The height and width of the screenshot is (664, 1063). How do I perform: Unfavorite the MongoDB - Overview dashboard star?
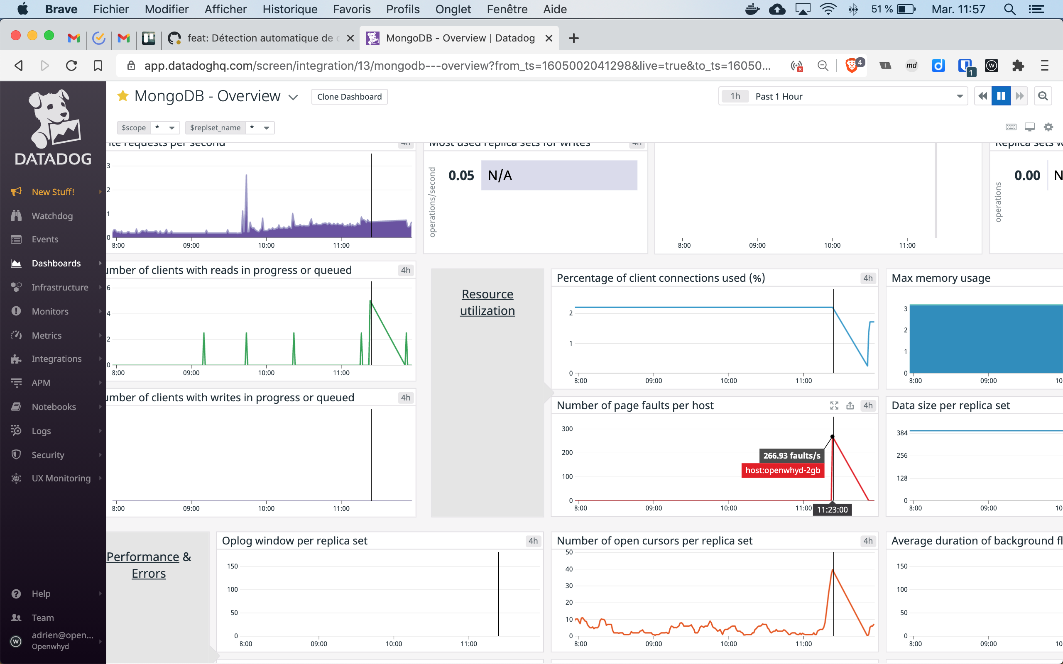pyautogui.click(x=123, y=96)
